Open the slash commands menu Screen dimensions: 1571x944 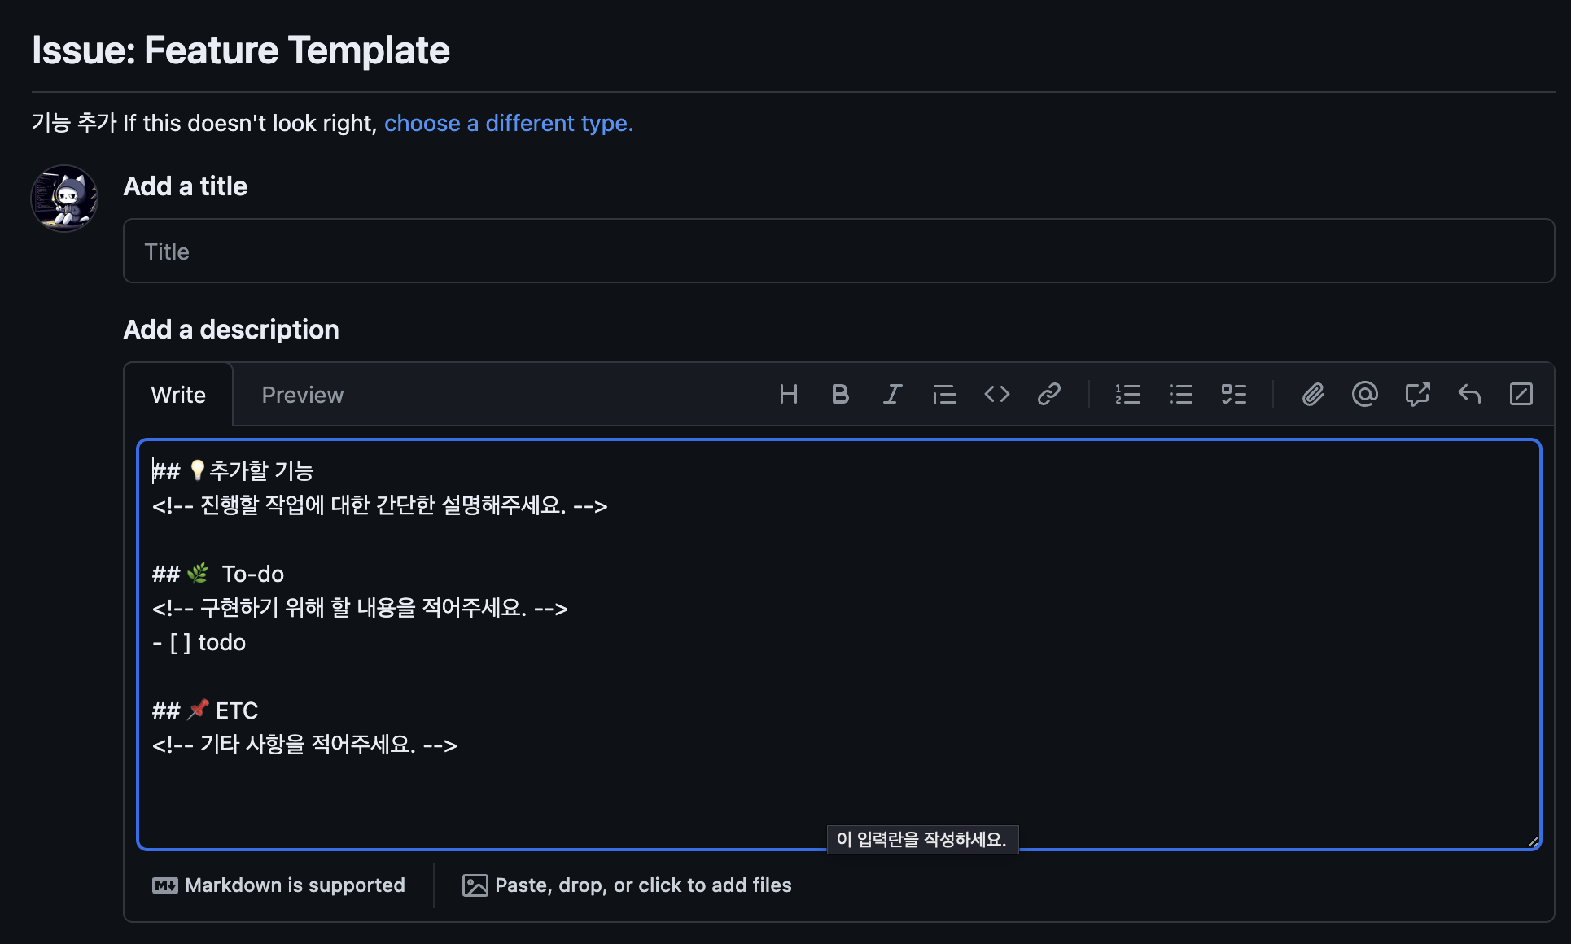coord(1521,394)
